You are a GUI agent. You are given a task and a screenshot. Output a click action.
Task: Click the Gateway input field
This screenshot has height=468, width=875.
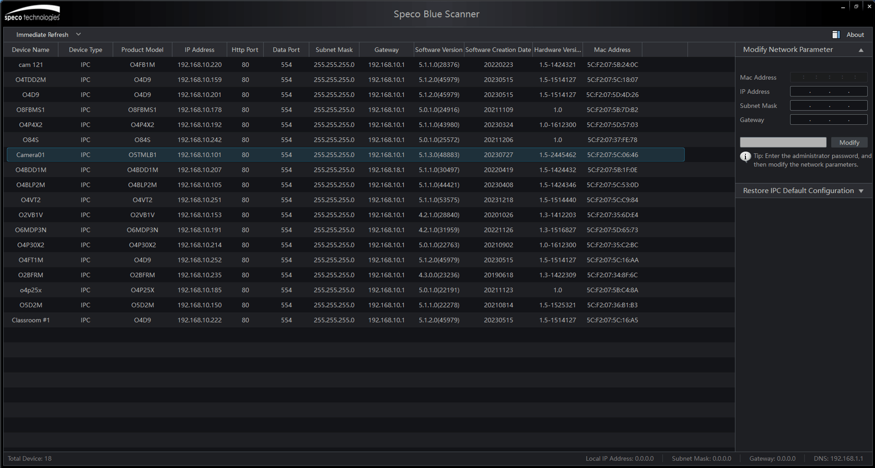(829, 120)
